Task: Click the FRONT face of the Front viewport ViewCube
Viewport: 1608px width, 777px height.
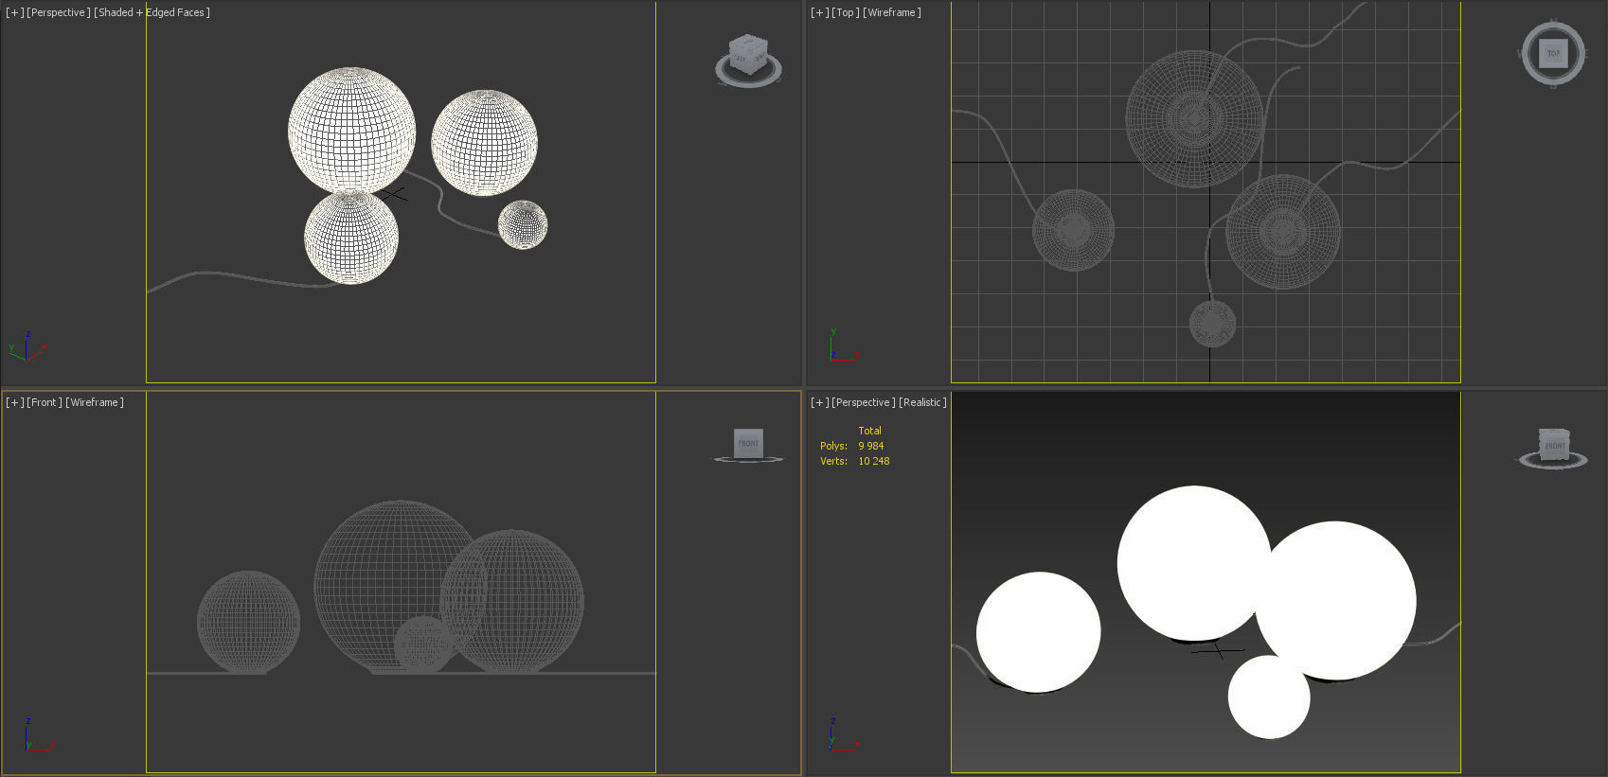Action: [x=748, y=443]
